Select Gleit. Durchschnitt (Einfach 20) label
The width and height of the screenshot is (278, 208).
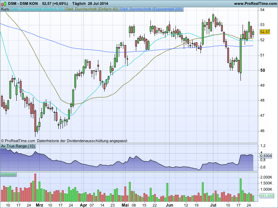[x=37, y=9]
